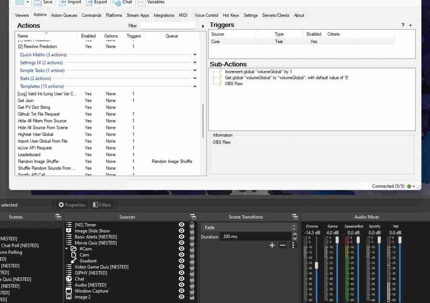Click the [NS] Timer scene icon
Image resolution: width=430 pixels, height=303 pixels.
pyautogui.click(x=69, y=225)
